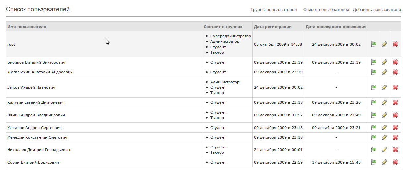Click red cross for Жогальский Анатолий Андреевич
Screen dimensions: 404x177
[395, 72]
